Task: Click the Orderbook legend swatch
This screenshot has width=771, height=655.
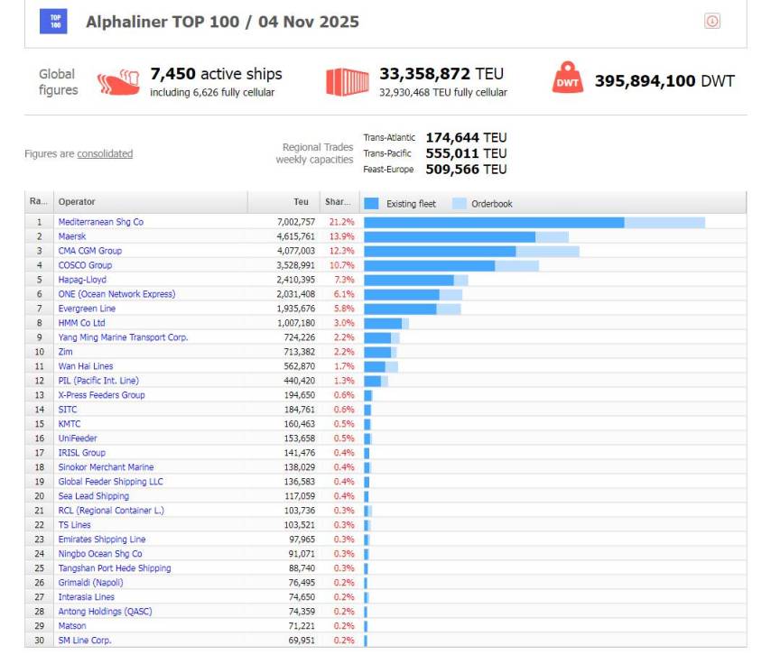Action: pyautogui.click(x=459, y=203)
